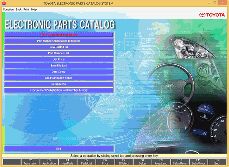Minimize the catalog window

pos(209,3)
